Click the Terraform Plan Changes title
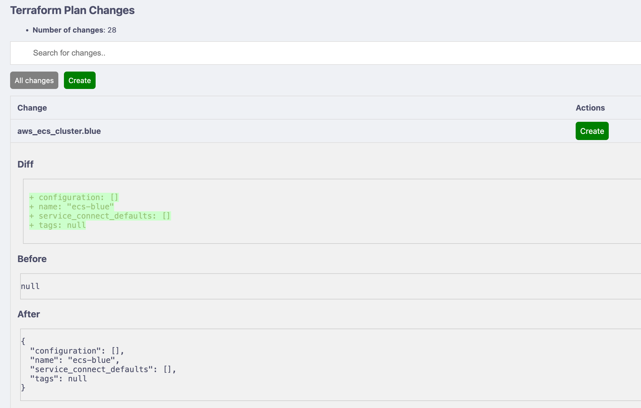Screen dimensions: 641x408 click(72, 10)
